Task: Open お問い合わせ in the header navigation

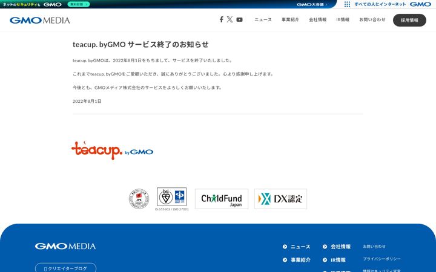Action: (372, 20)
